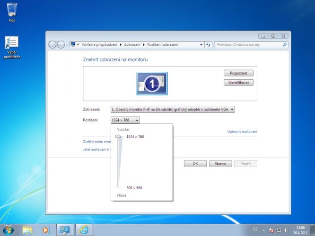Open the Zvětšit nebo zmenšit link
Viewport: 315px width, 236px height.
[x=97, y=142]
